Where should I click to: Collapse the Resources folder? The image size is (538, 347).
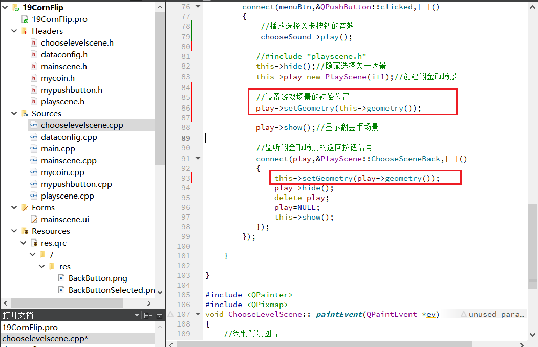pos(14,231)
